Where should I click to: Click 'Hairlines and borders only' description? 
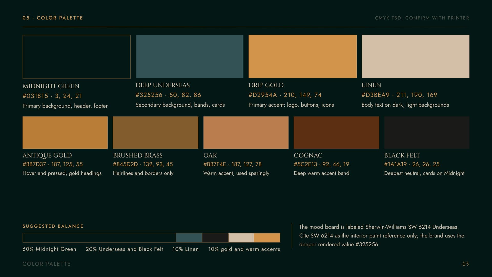143,173
